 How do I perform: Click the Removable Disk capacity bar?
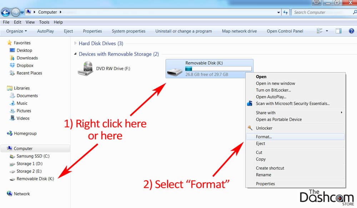point(218,69)
